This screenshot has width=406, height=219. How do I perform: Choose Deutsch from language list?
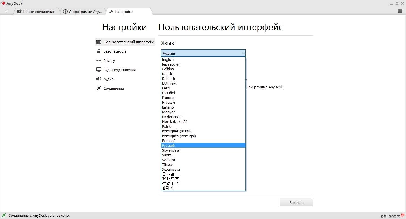coord(203,78)
